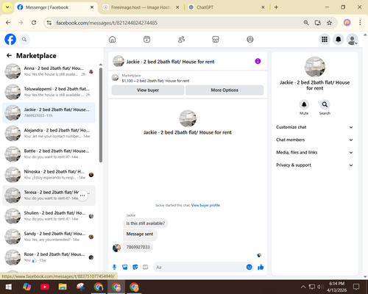
Task: Open Chrome profile avatar
Action: [x=347, y=23]
